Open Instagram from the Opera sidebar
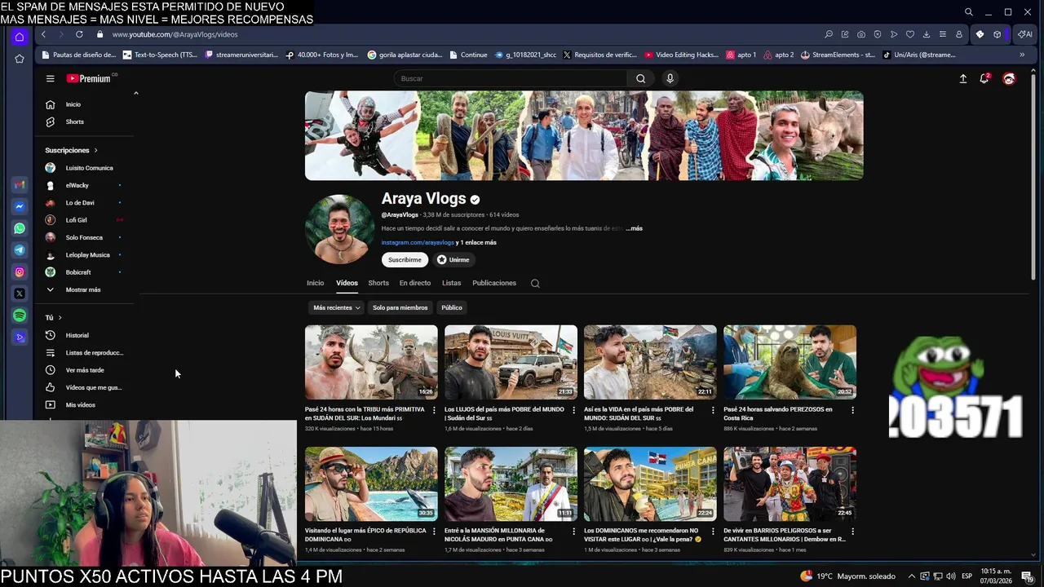The height and width of the screenshot is (587, 1044). pyautogui.click(x=20, y=272)
